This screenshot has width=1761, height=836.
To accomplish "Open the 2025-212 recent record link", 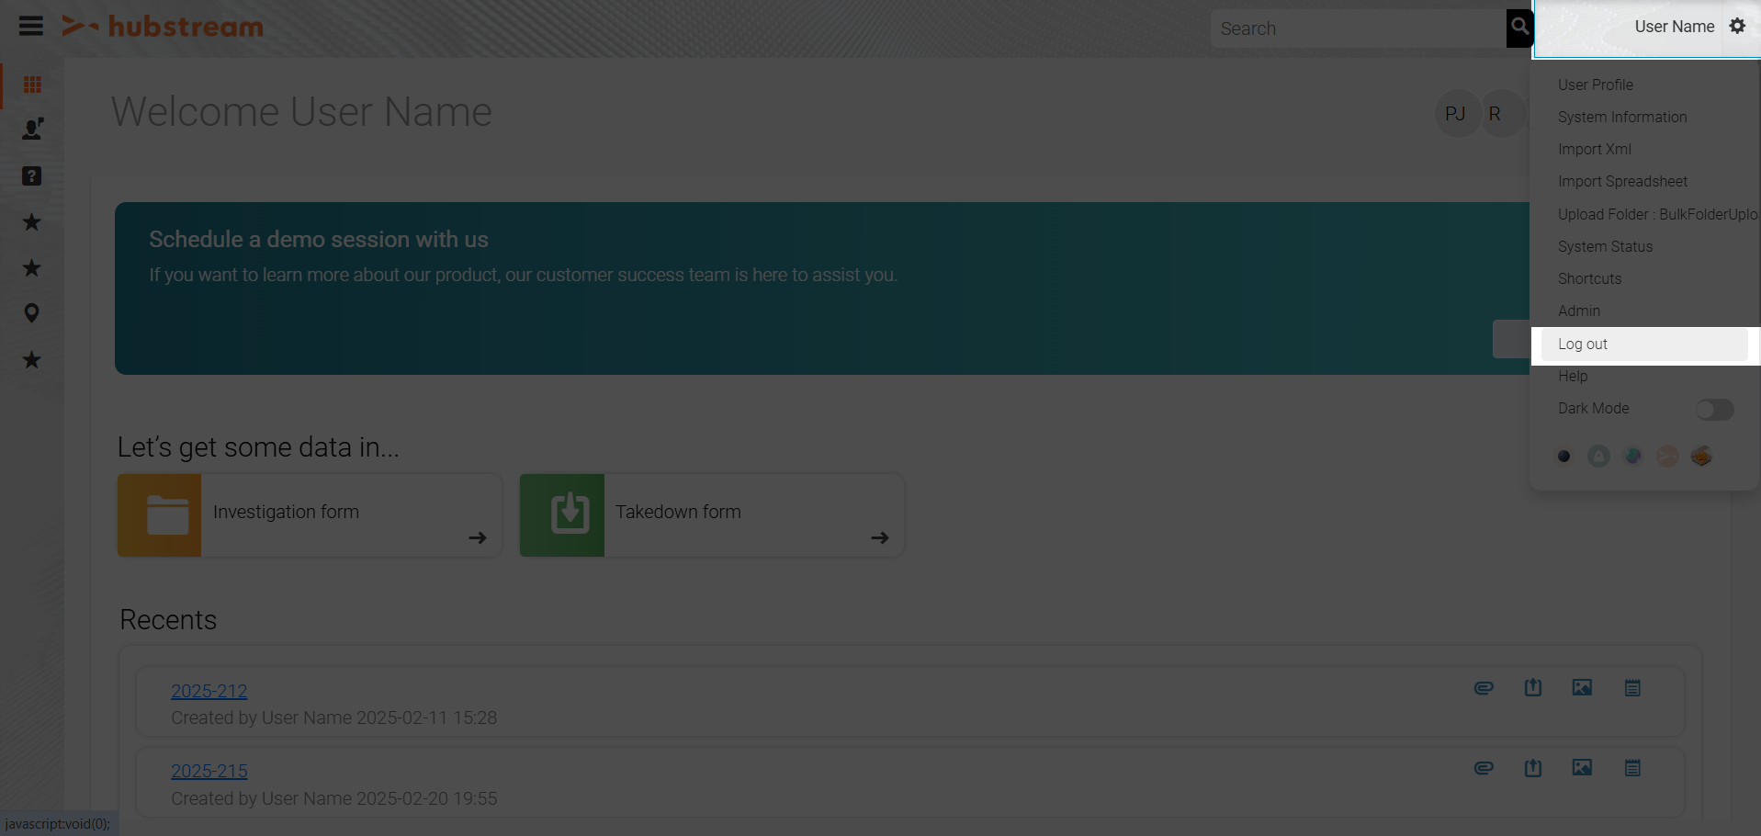I will [x=209, y=691].
